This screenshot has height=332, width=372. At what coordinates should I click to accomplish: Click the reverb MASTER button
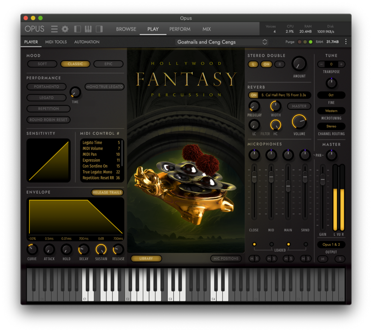pyautogui.click(x=299, y=106)
